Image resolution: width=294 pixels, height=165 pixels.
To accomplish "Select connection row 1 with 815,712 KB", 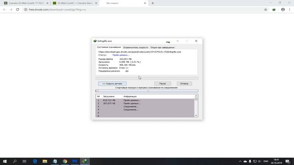I will [145, 100].
